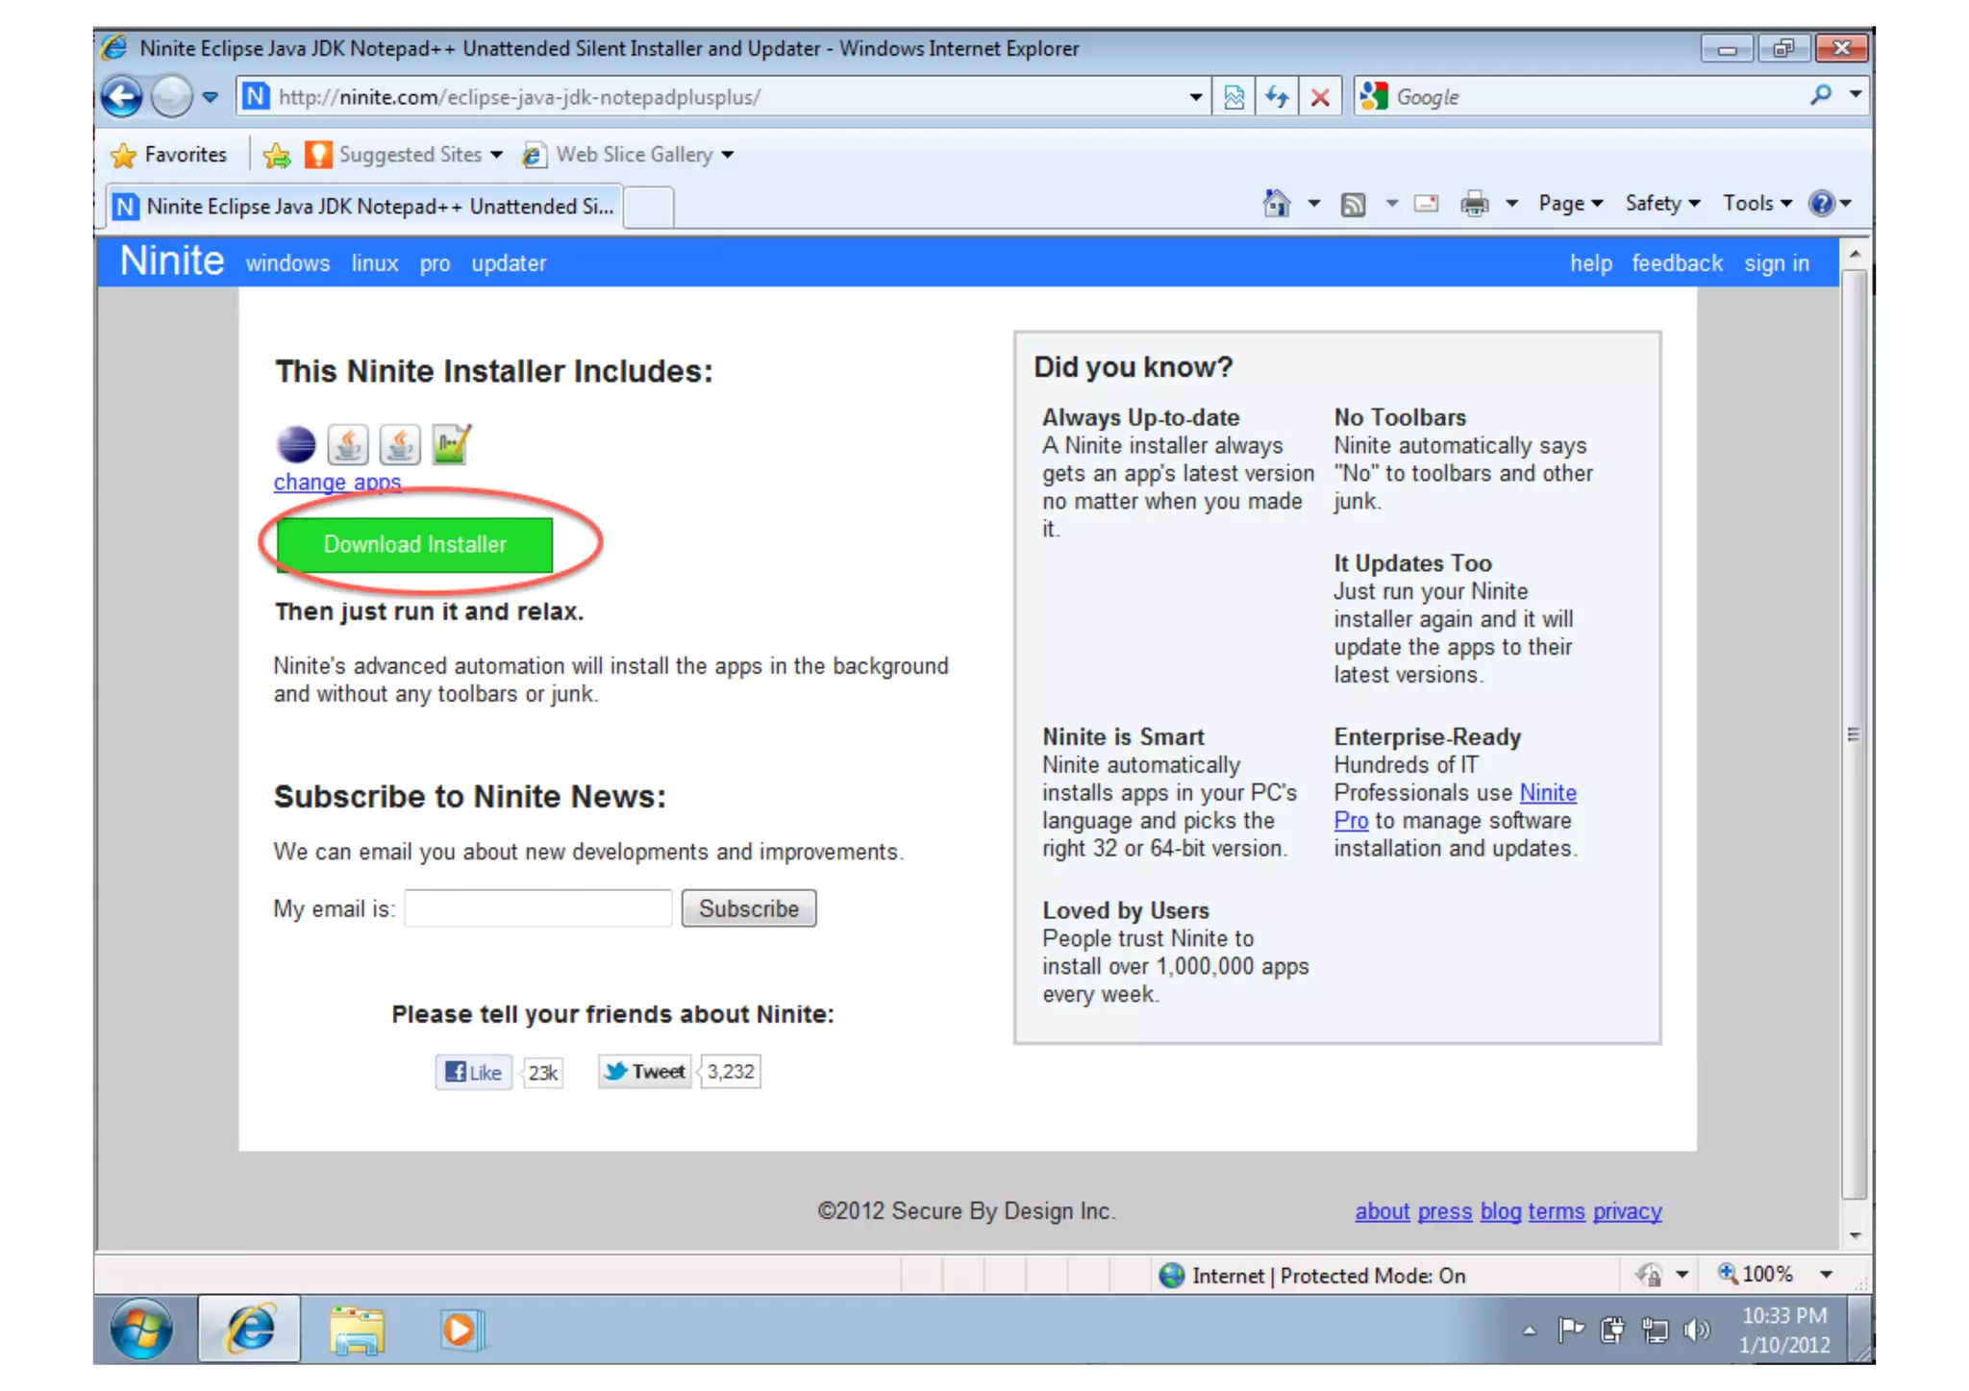This screenshot has width=1969, height=1391.
Task: Open Suggested Sites dropdown
Action: (x=404, y=155)
